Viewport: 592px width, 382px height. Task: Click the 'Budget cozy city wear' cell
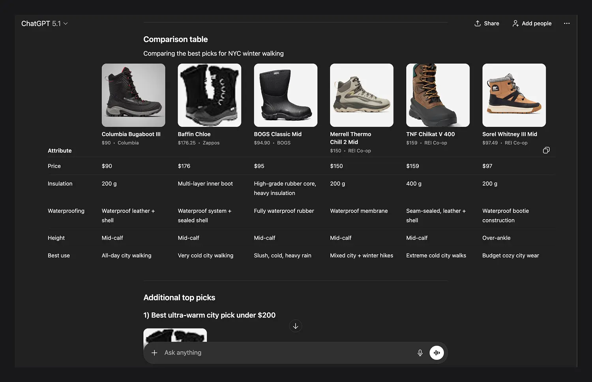(x=511, y=255)
